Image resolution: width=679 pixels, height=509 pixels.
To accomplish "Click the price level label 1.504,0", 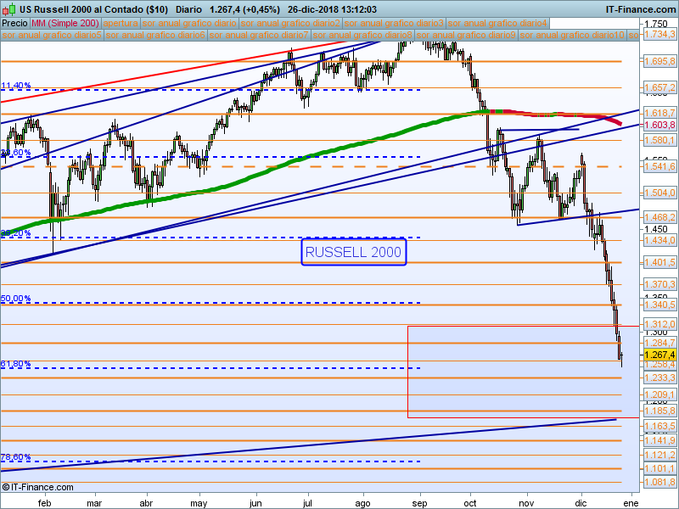I will coord(659,193).
